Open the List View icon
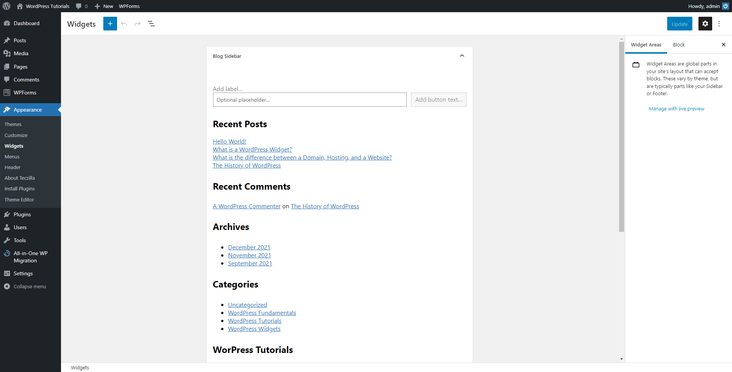The width and height of the screenshot is (732, 372). pyautogui.click(x=151, y=24)
